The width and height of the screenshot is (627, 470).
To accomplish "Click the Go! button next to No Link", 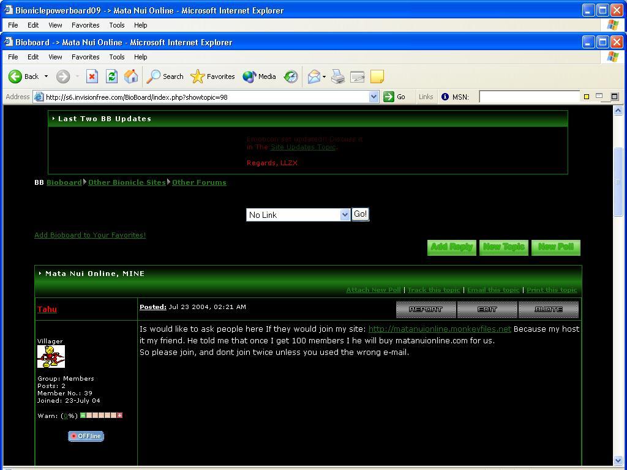I will coord(360,214).
